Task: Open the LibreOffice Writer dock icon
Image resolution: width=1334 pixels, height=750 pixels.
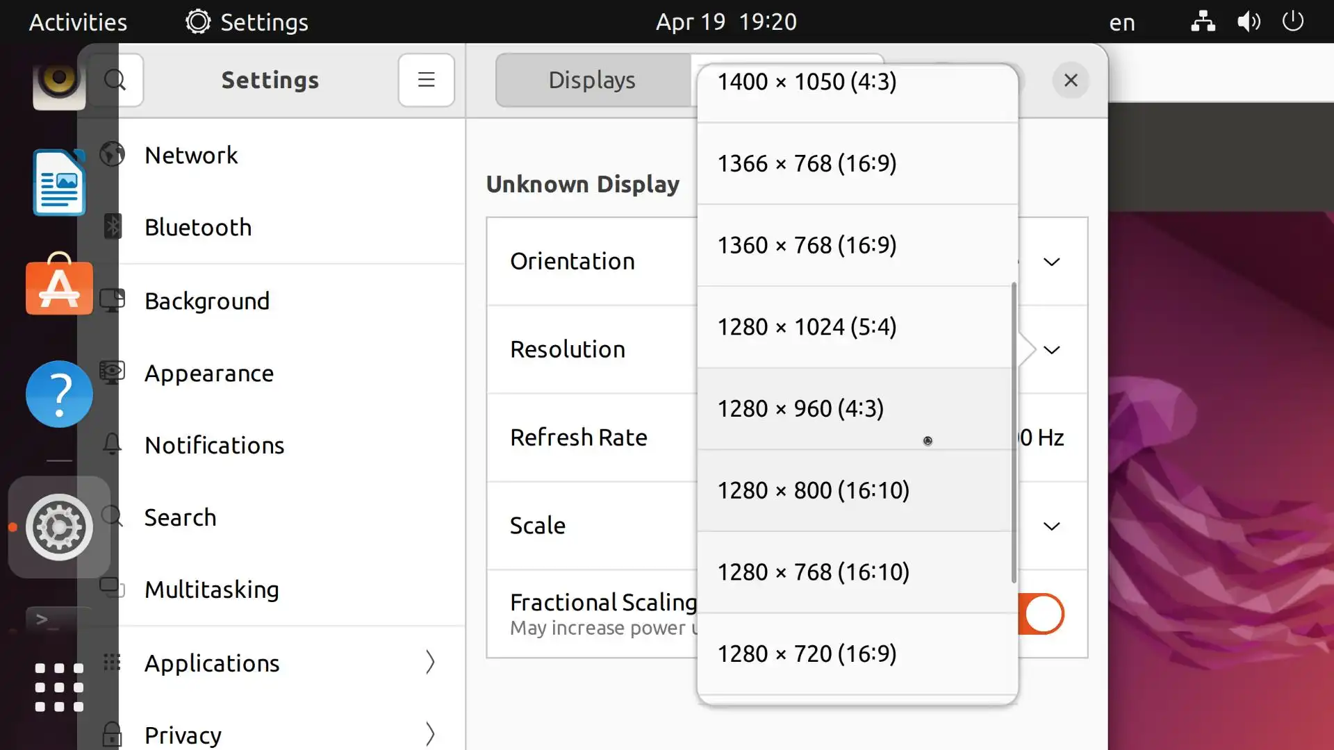Action: [59, 183]
